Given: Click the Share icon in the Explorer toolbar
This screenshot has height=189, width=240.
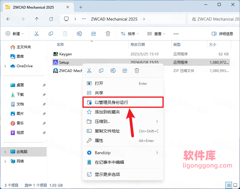Looking at the screenshot, I should [94, 34].
